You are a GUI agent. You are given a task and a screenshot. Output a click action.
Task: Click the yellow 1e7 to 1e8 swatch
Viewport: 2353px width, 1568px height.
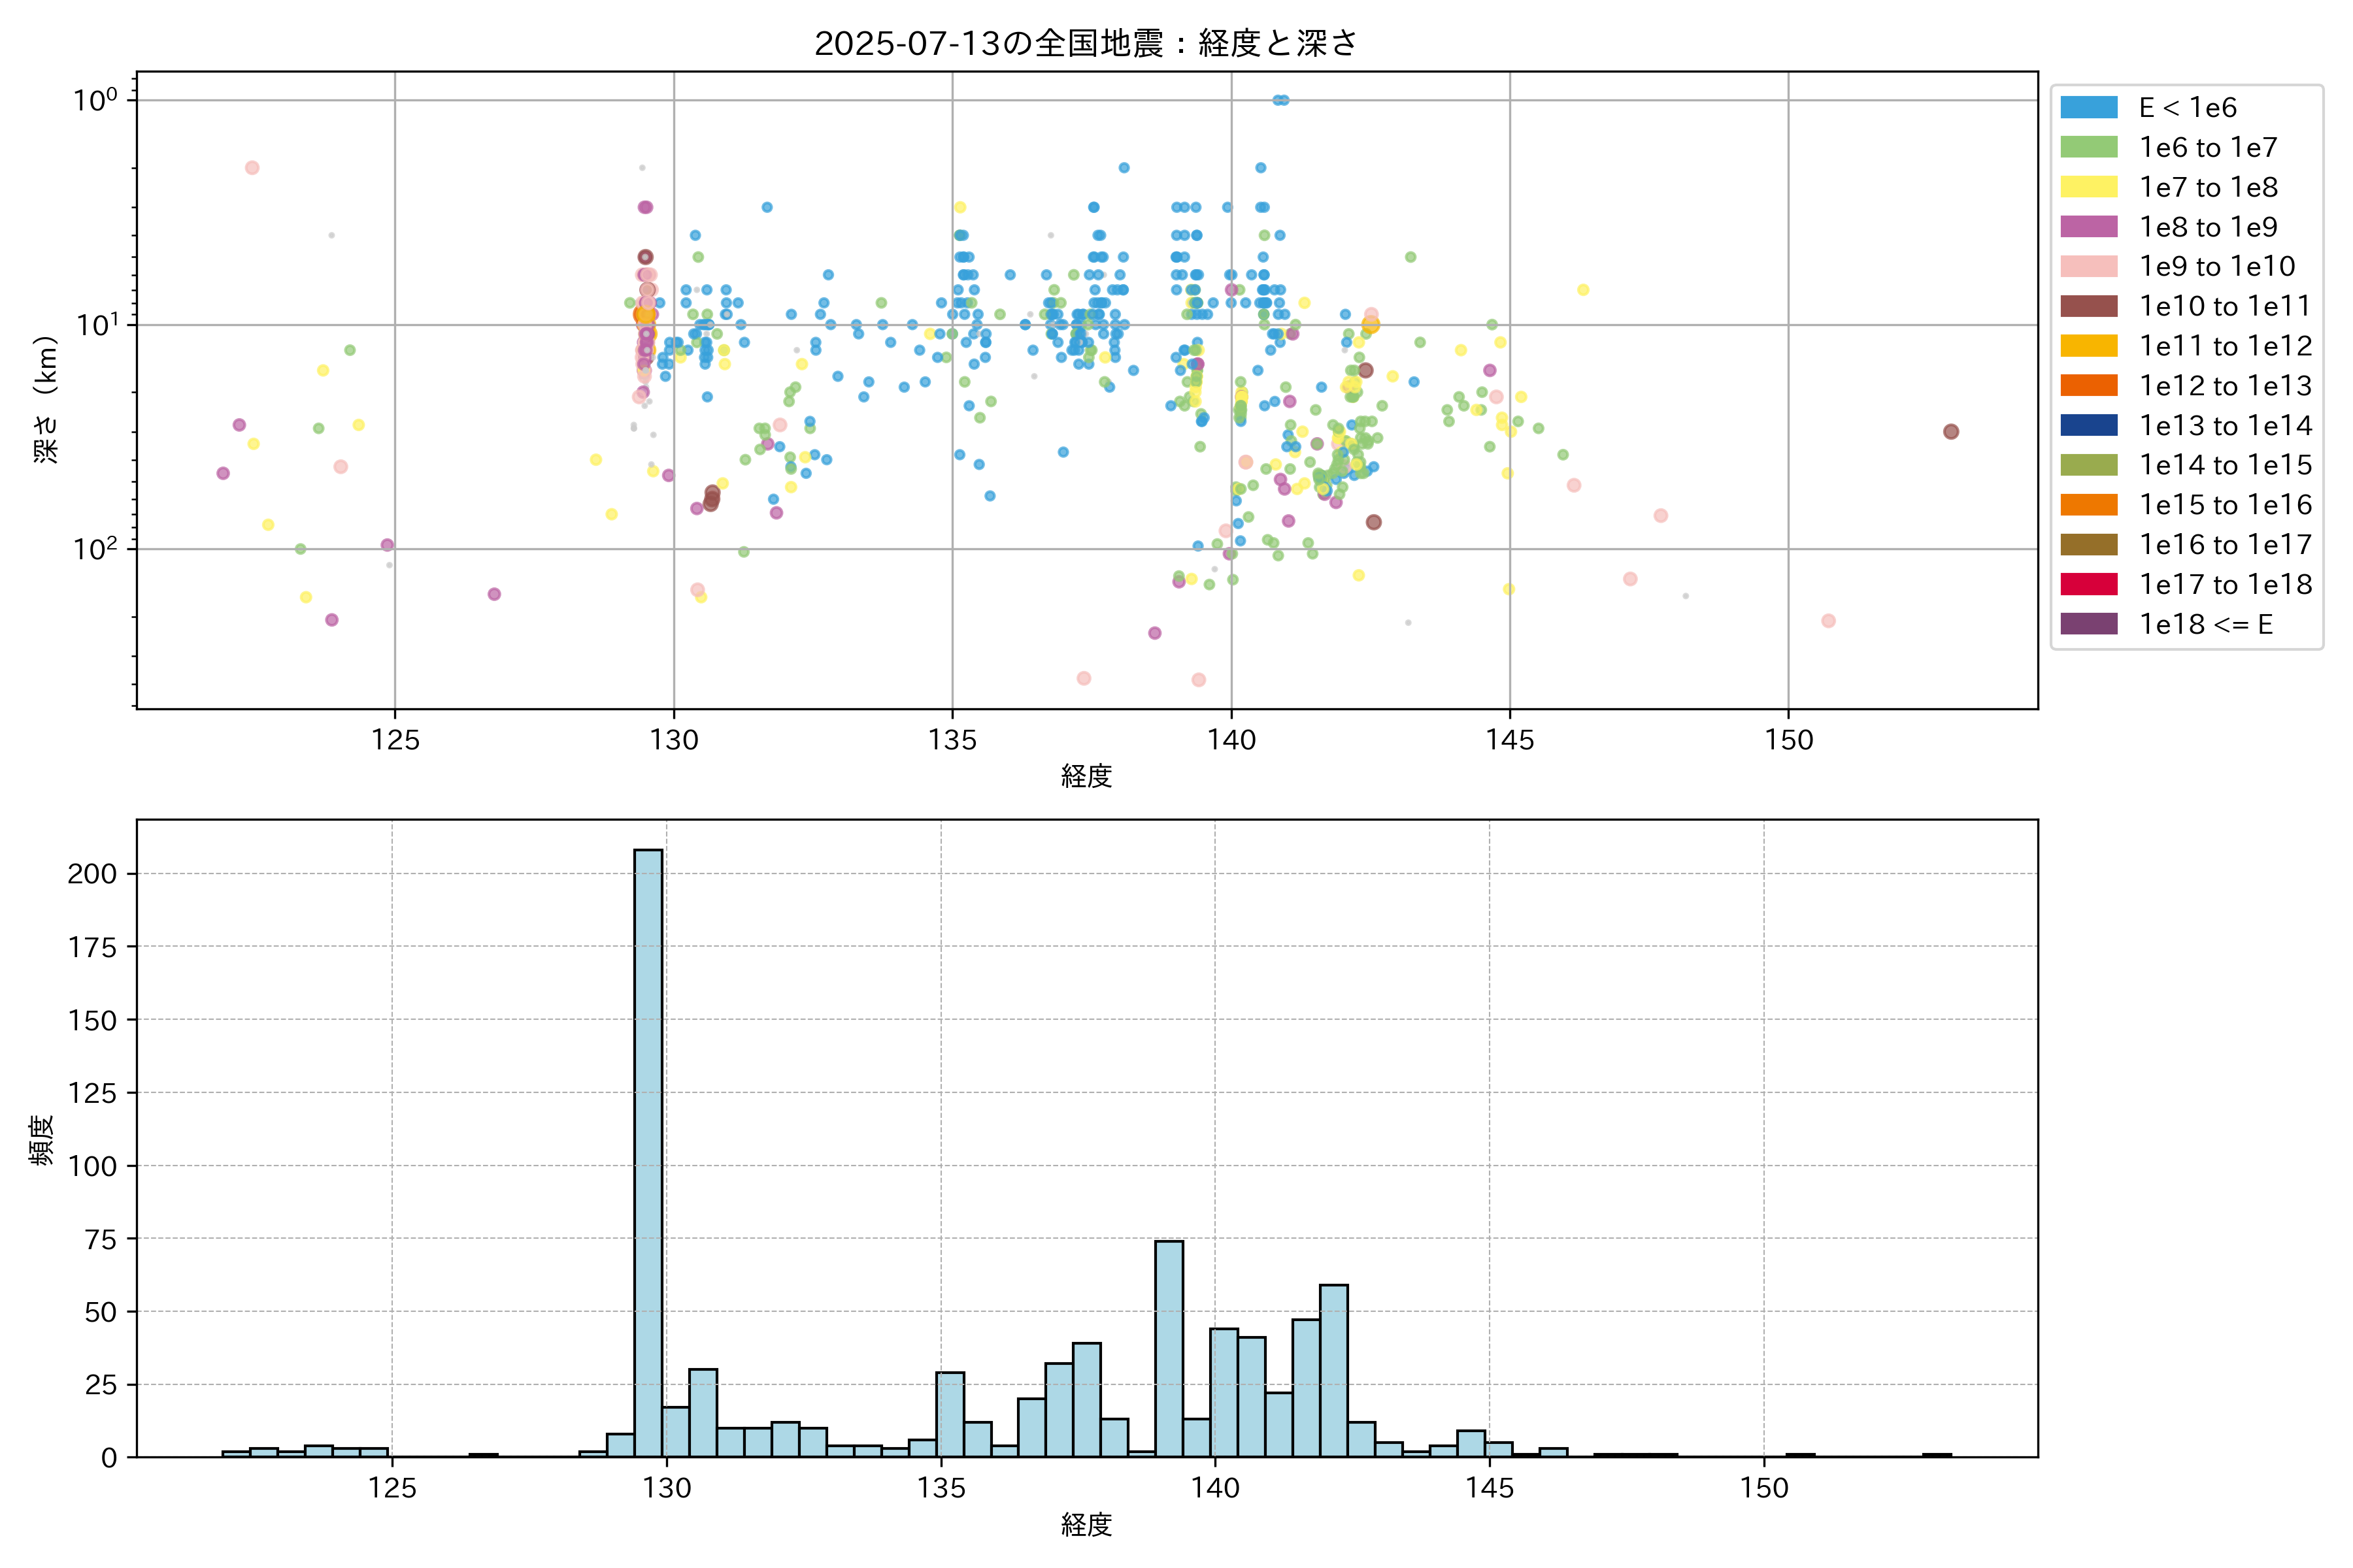[x=2089, y=187]
